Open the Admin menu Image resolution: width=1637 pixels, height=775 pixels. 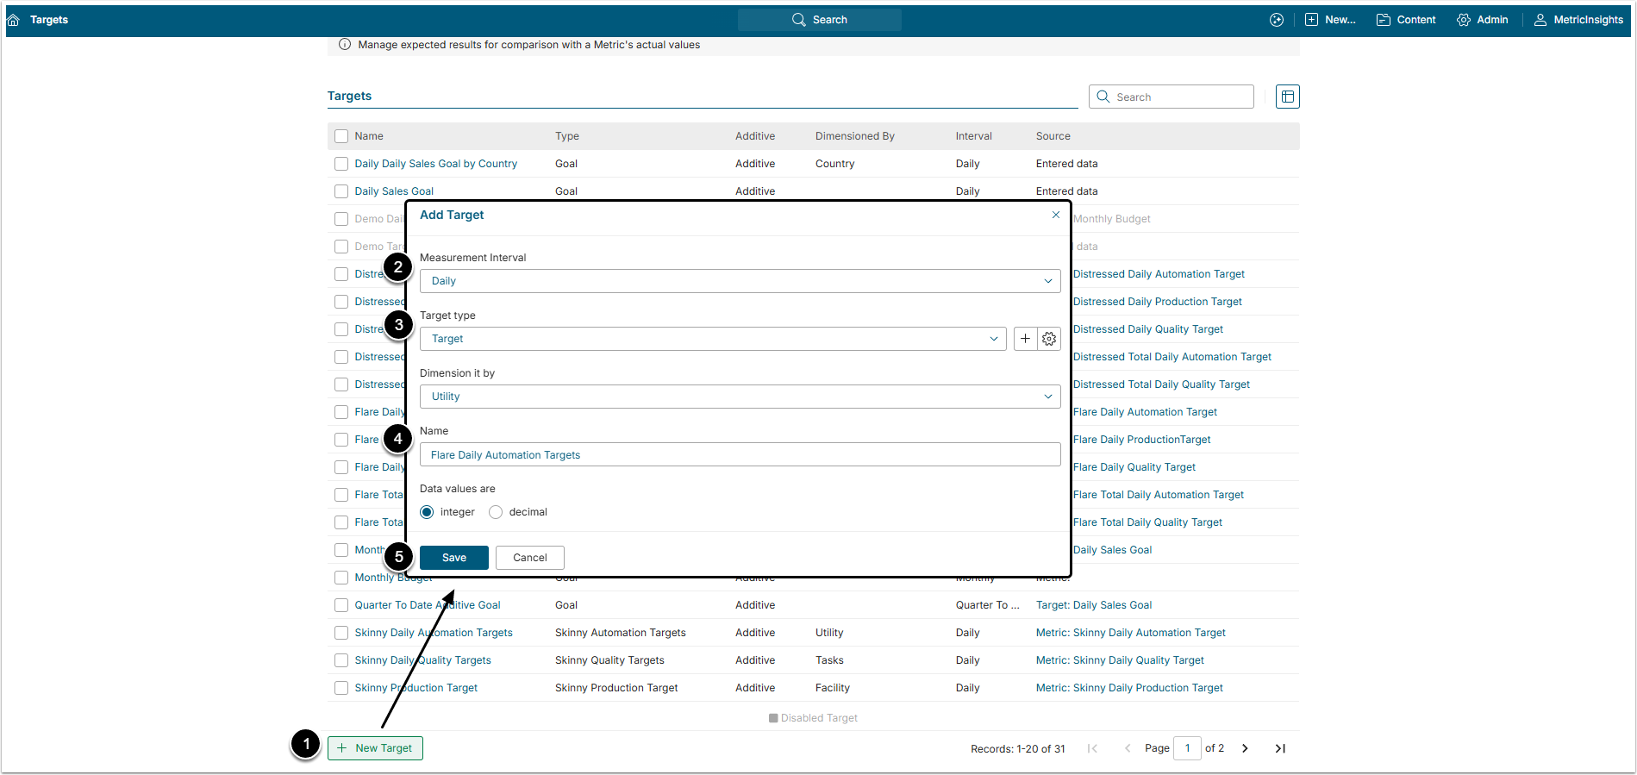tap(1483, 20)
